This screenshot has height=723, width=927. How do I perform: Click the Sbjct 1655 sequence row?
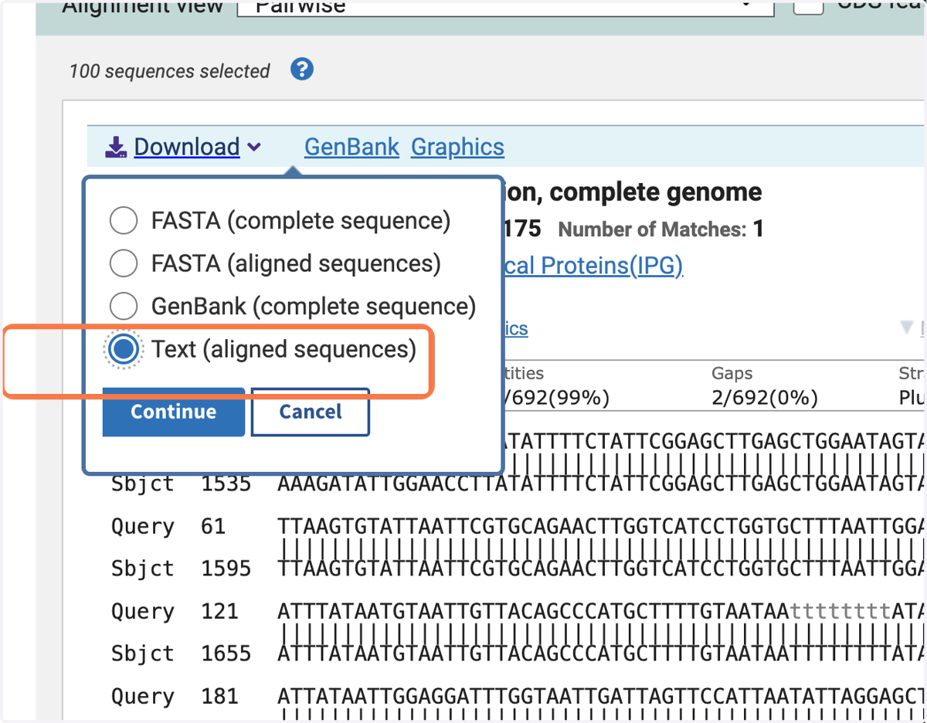518,654
